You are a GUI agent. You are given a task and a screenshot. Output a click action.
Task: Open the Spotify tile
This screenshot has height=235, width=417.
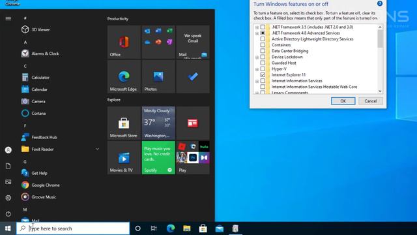(x=158, y=158)
